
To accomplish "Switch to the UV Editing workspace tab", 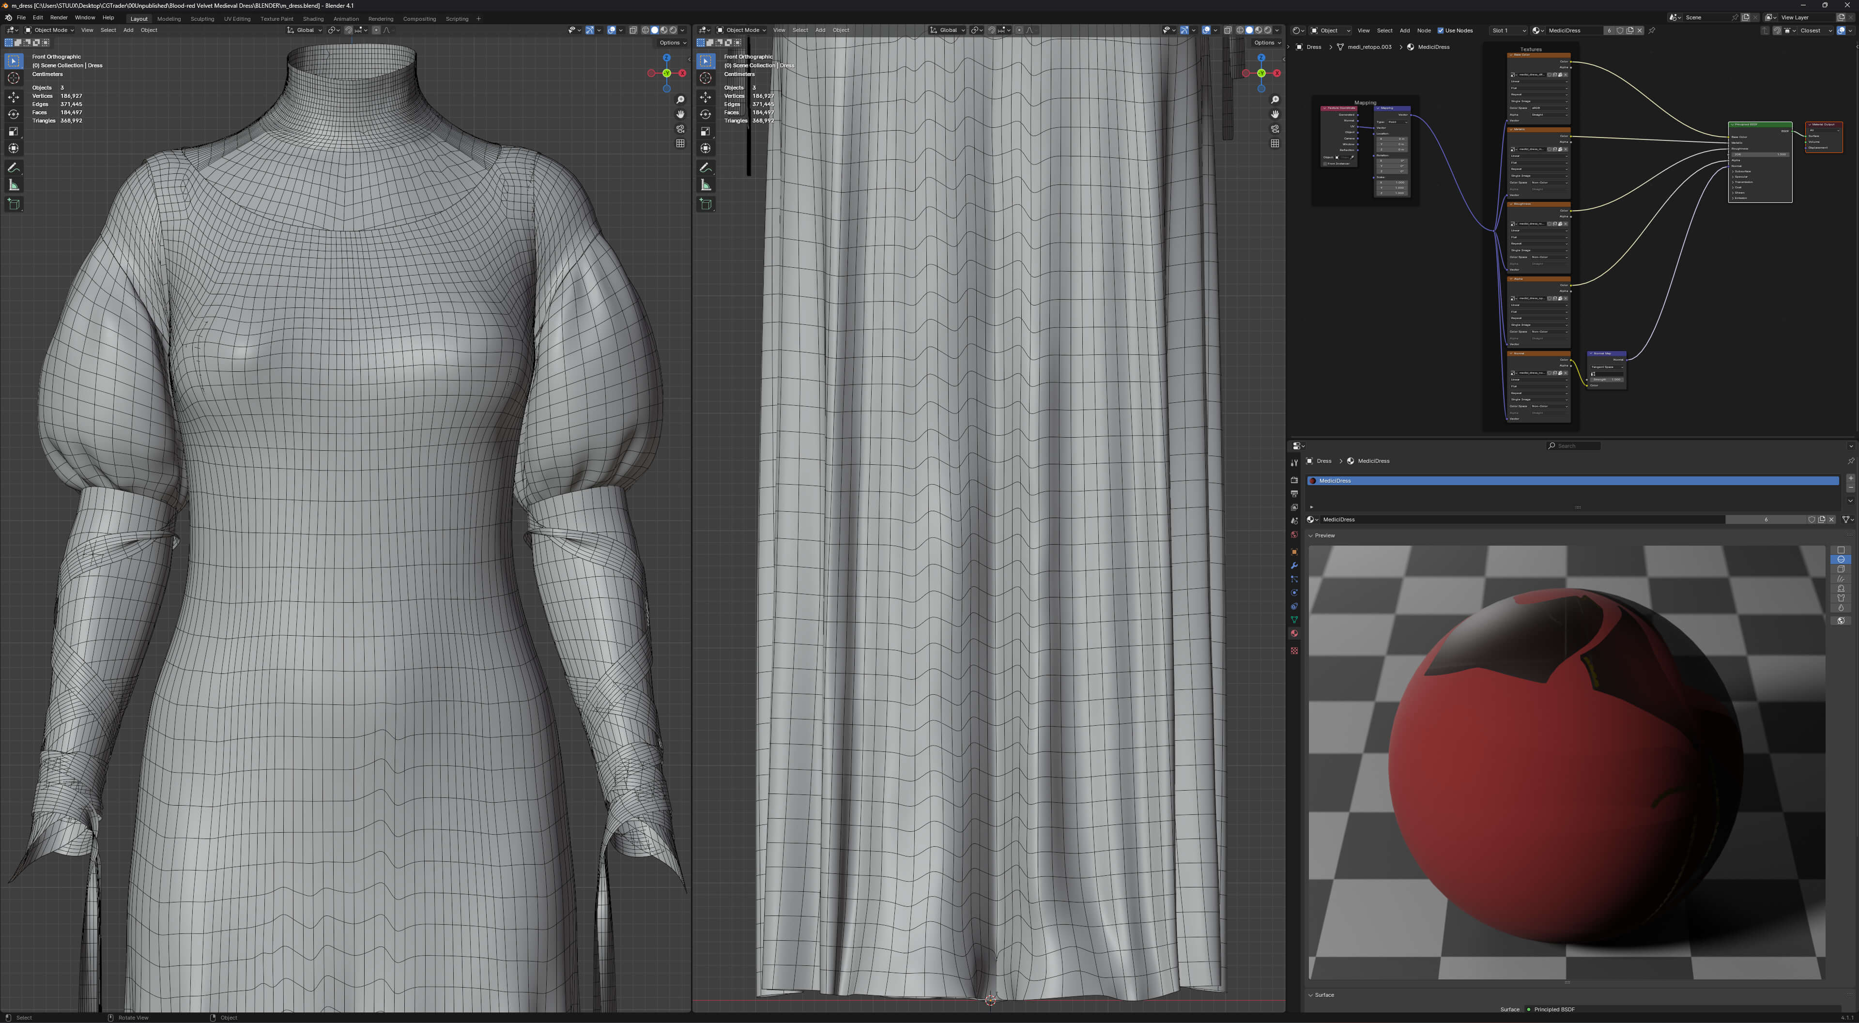I will click(237, 19).
